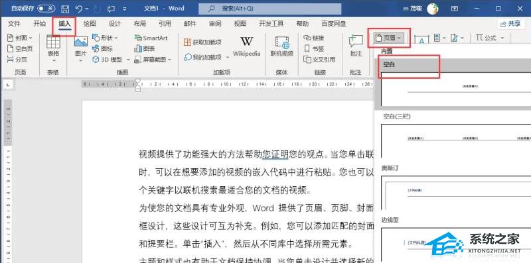Collapse the 页眉 header dropdown button
Image resolution: width=531 pixels, height=263 pixels.
pos(389,38)
